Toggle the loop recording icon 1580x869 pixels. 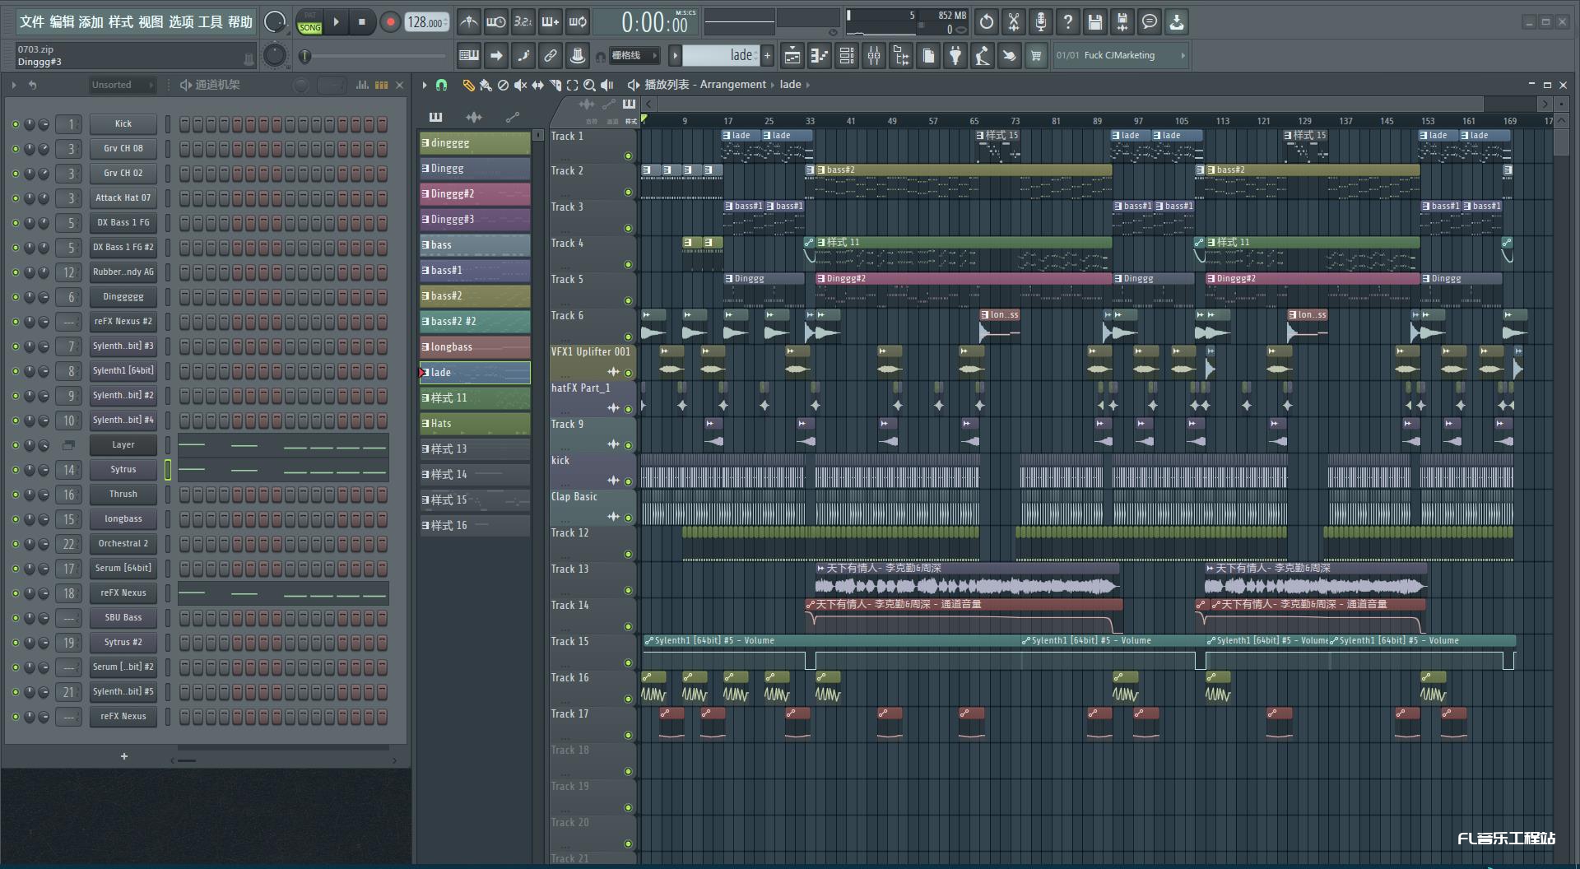578,22
